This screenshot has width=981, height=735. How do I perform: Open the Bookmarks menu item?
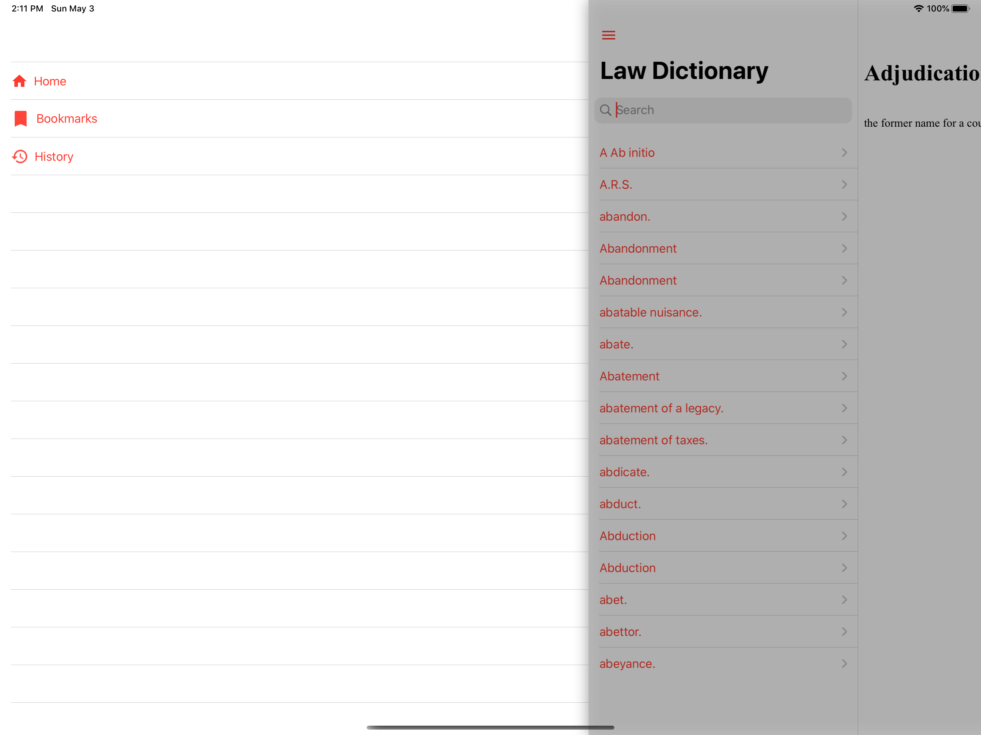pos(66,118)
